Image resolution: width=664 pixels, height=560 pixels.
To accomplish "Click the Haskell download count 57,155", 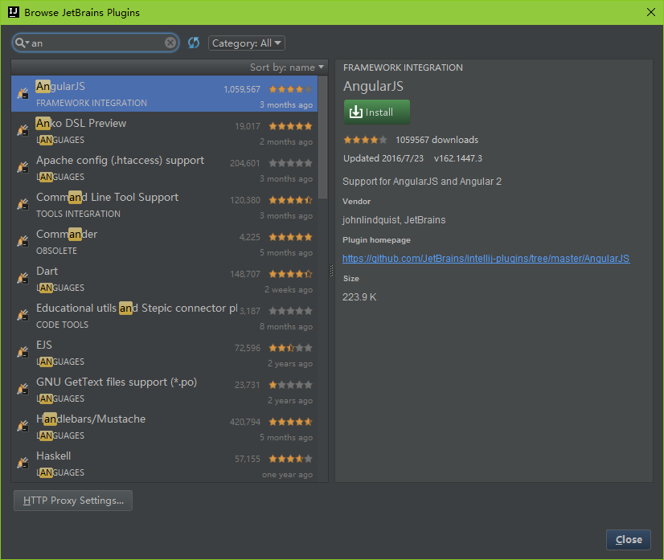I will pyautogui.click(x=248, y=459).
